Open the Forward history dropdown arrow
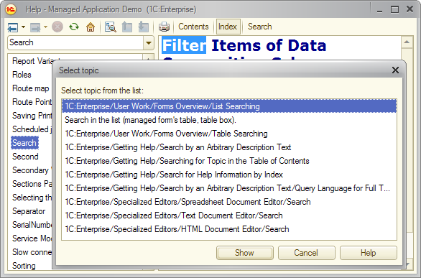 [46, 27]
